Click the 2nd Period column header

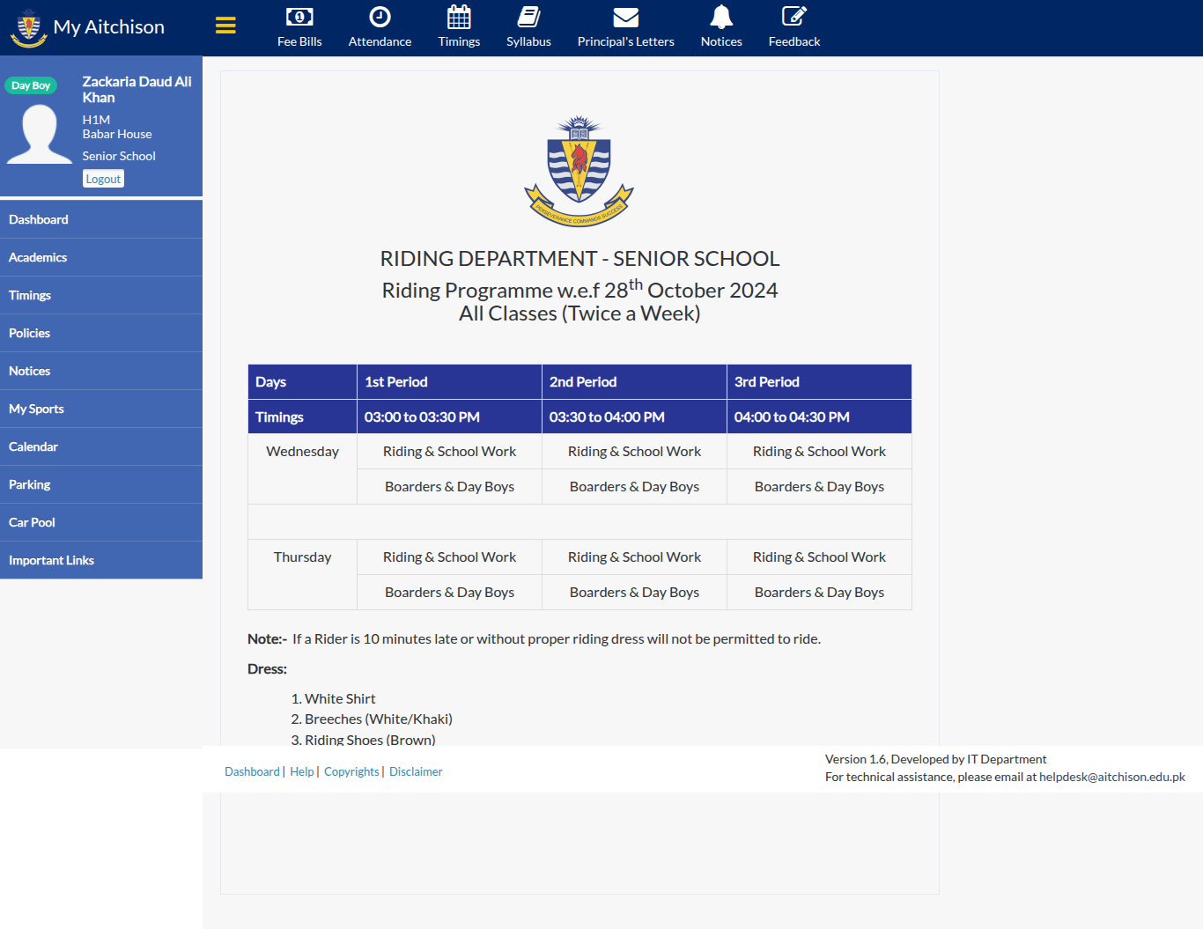point(634,382)
